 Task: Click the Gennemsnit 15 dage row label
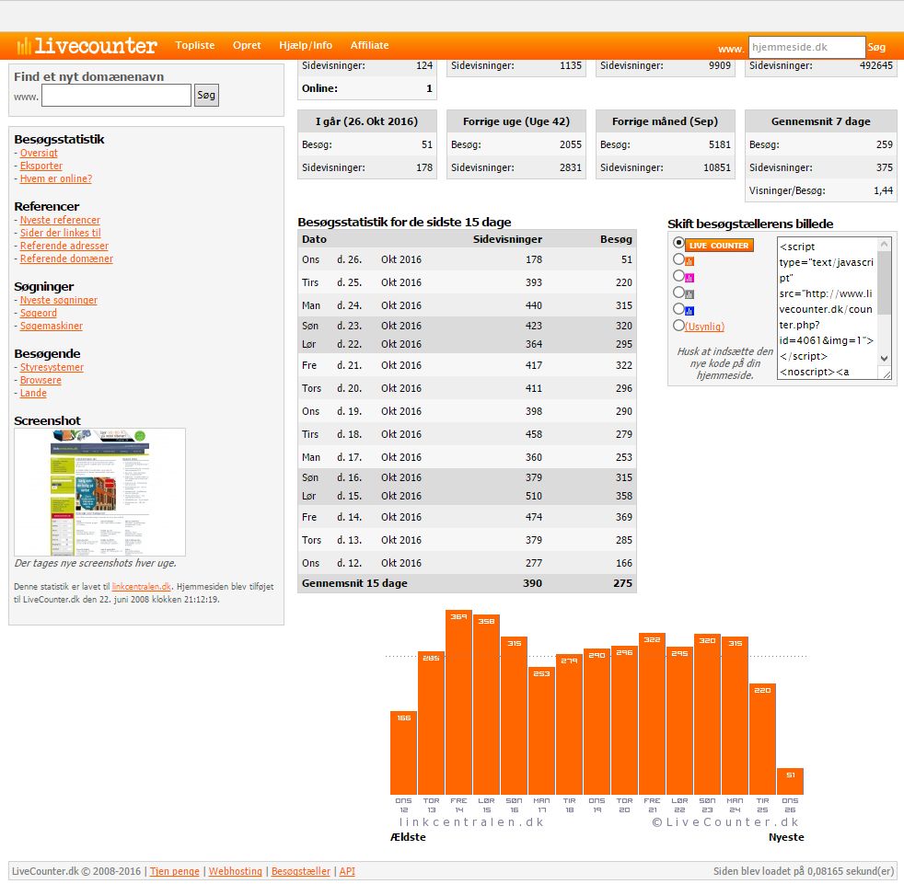[354, 583]
